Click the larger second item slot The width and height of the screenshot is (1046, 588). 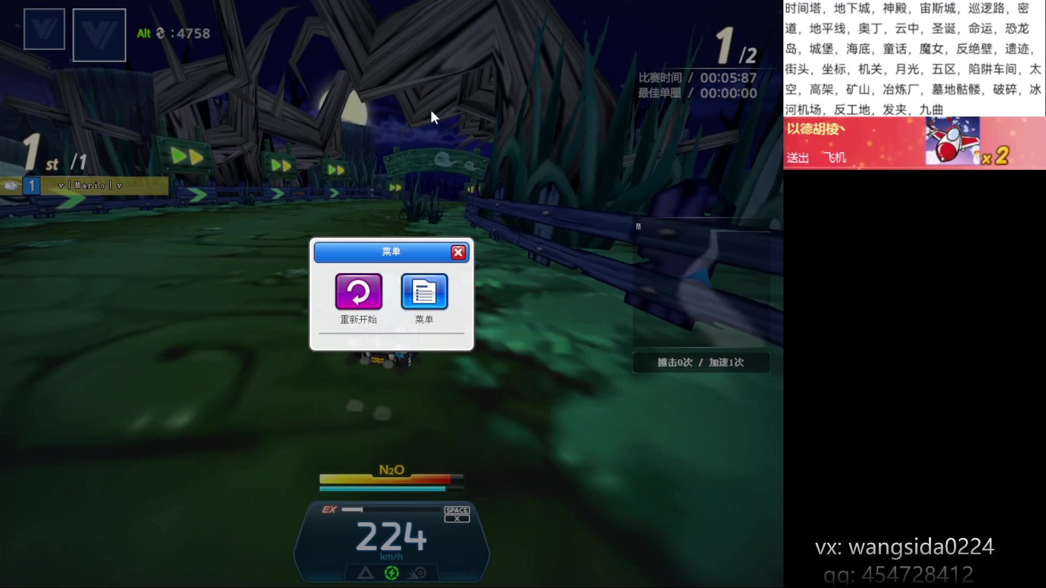pyautogui.click(x=99, y=35)
